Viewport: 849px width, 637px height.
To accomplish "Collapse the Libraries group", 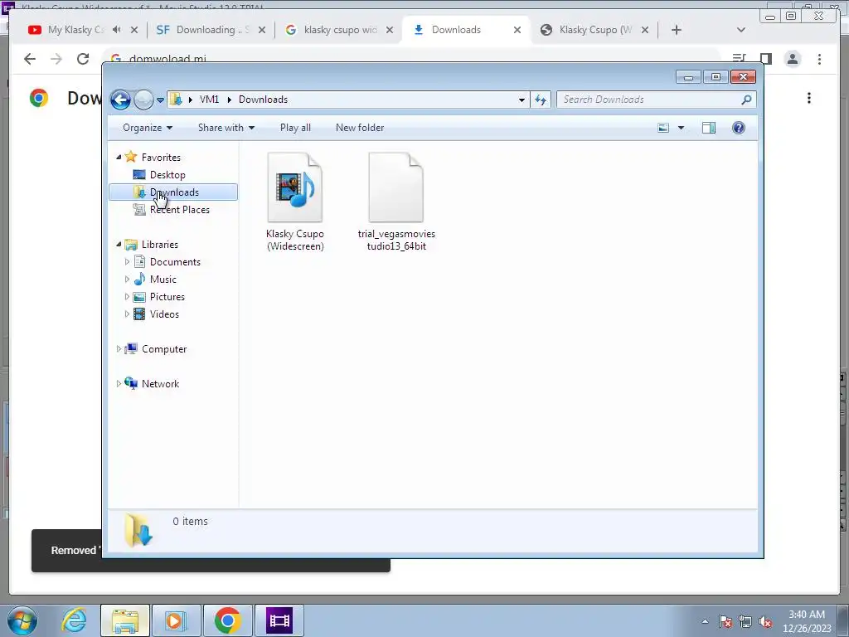I will pyautogui.click(x=119, y=245).
